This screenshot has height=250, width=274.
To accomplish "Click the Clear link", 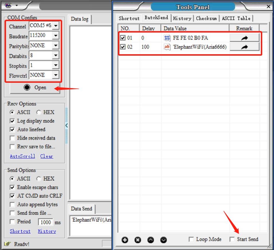I will click(47, 156).
